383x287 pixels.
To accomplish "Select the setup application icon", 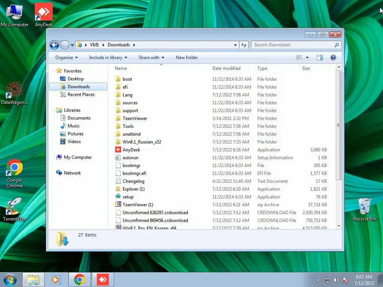I will (x=118, y=197).
